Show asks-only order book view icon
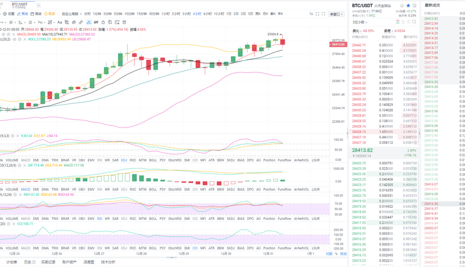465x267 pixels. [x=408, y=22]
